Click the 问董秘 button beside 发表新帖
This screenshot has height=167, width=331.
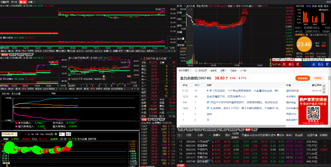[x=318, y=78]
